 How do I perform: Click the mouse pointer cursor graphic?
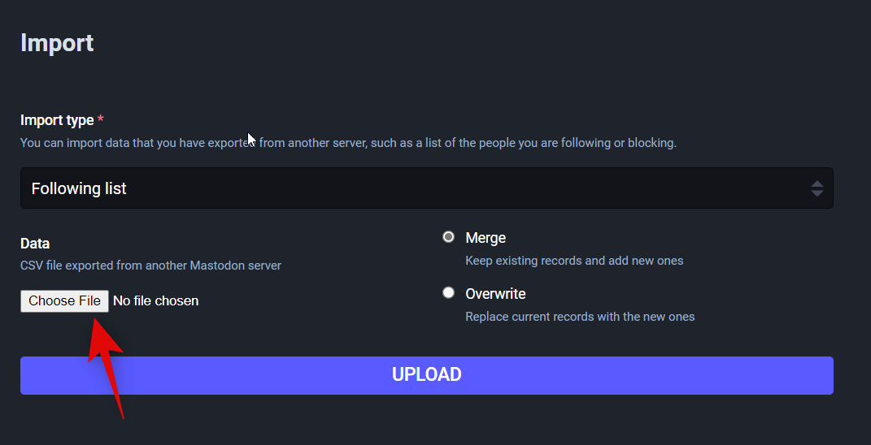(252, 140)
